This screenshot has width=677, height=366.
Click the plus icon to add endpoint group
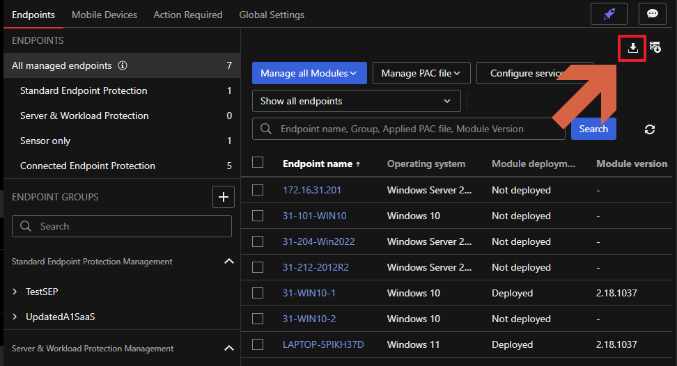(x=223, y=197)
